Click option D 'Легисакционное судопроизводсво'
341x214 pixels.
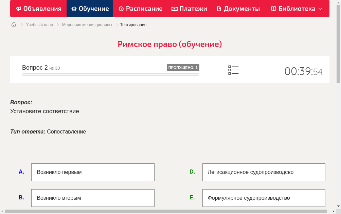click(264, 172)
